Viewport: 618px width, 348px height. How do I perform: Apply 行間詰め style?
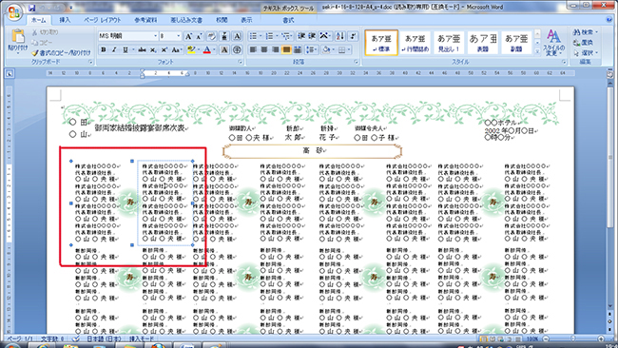[x=415, y=43]
